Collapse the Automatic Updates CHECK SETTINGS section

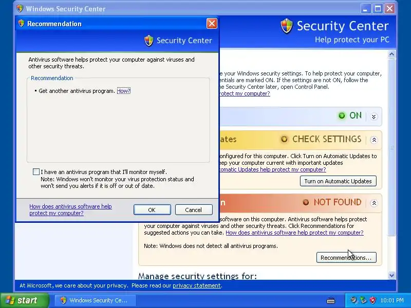pos(374,140)
